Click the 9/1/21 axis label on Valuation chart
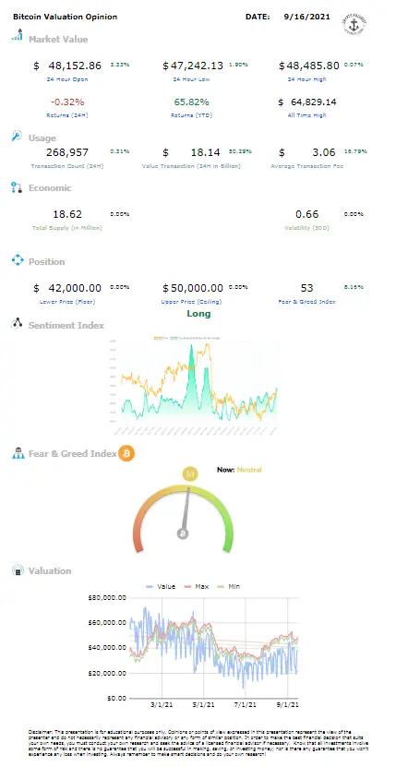Image resolution: width=396 pixels, height=767 pixels. tap(290, 705)
